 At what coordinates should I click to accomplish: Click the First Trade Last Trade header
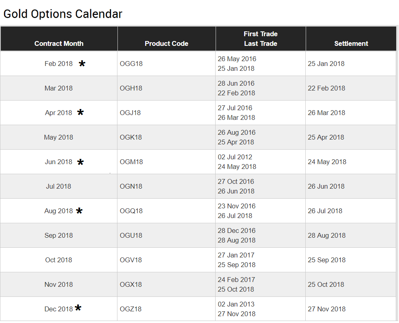261,39
